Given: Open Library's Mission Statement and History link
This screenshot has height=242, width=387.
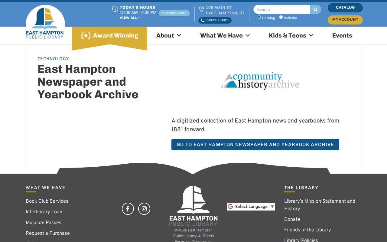Looking at the screenshot, I should 320,205.
